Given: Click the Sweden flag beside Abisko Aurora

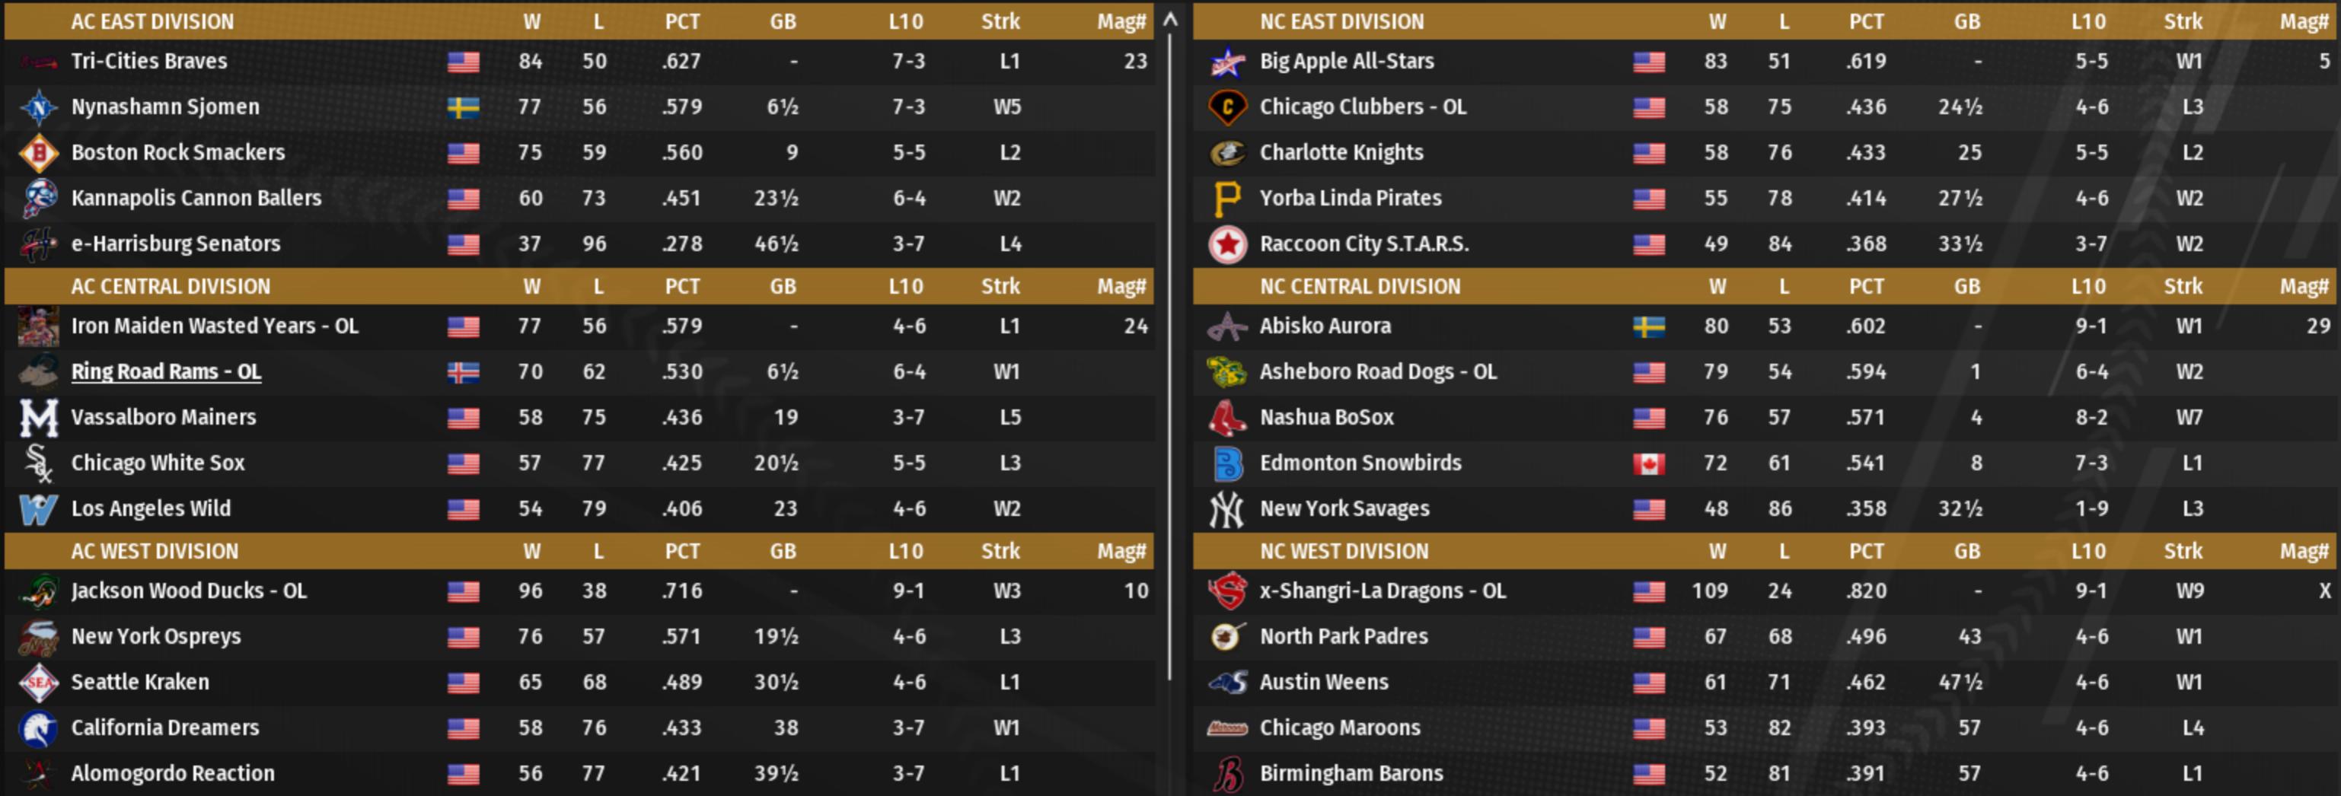Looking at the screenshot, I should point(1648,326).
